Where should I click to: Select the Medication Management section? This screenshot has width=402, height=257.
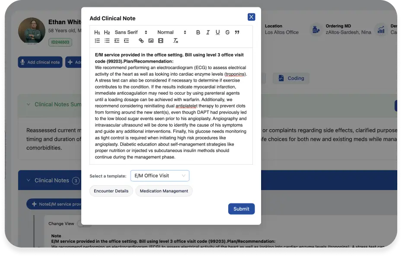tap(164, 191)
